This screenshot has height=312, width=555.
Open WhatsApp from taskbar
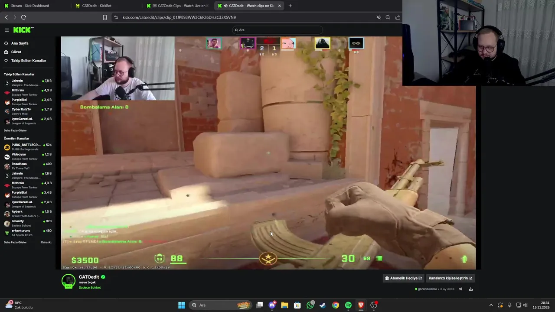pos(310,305)
